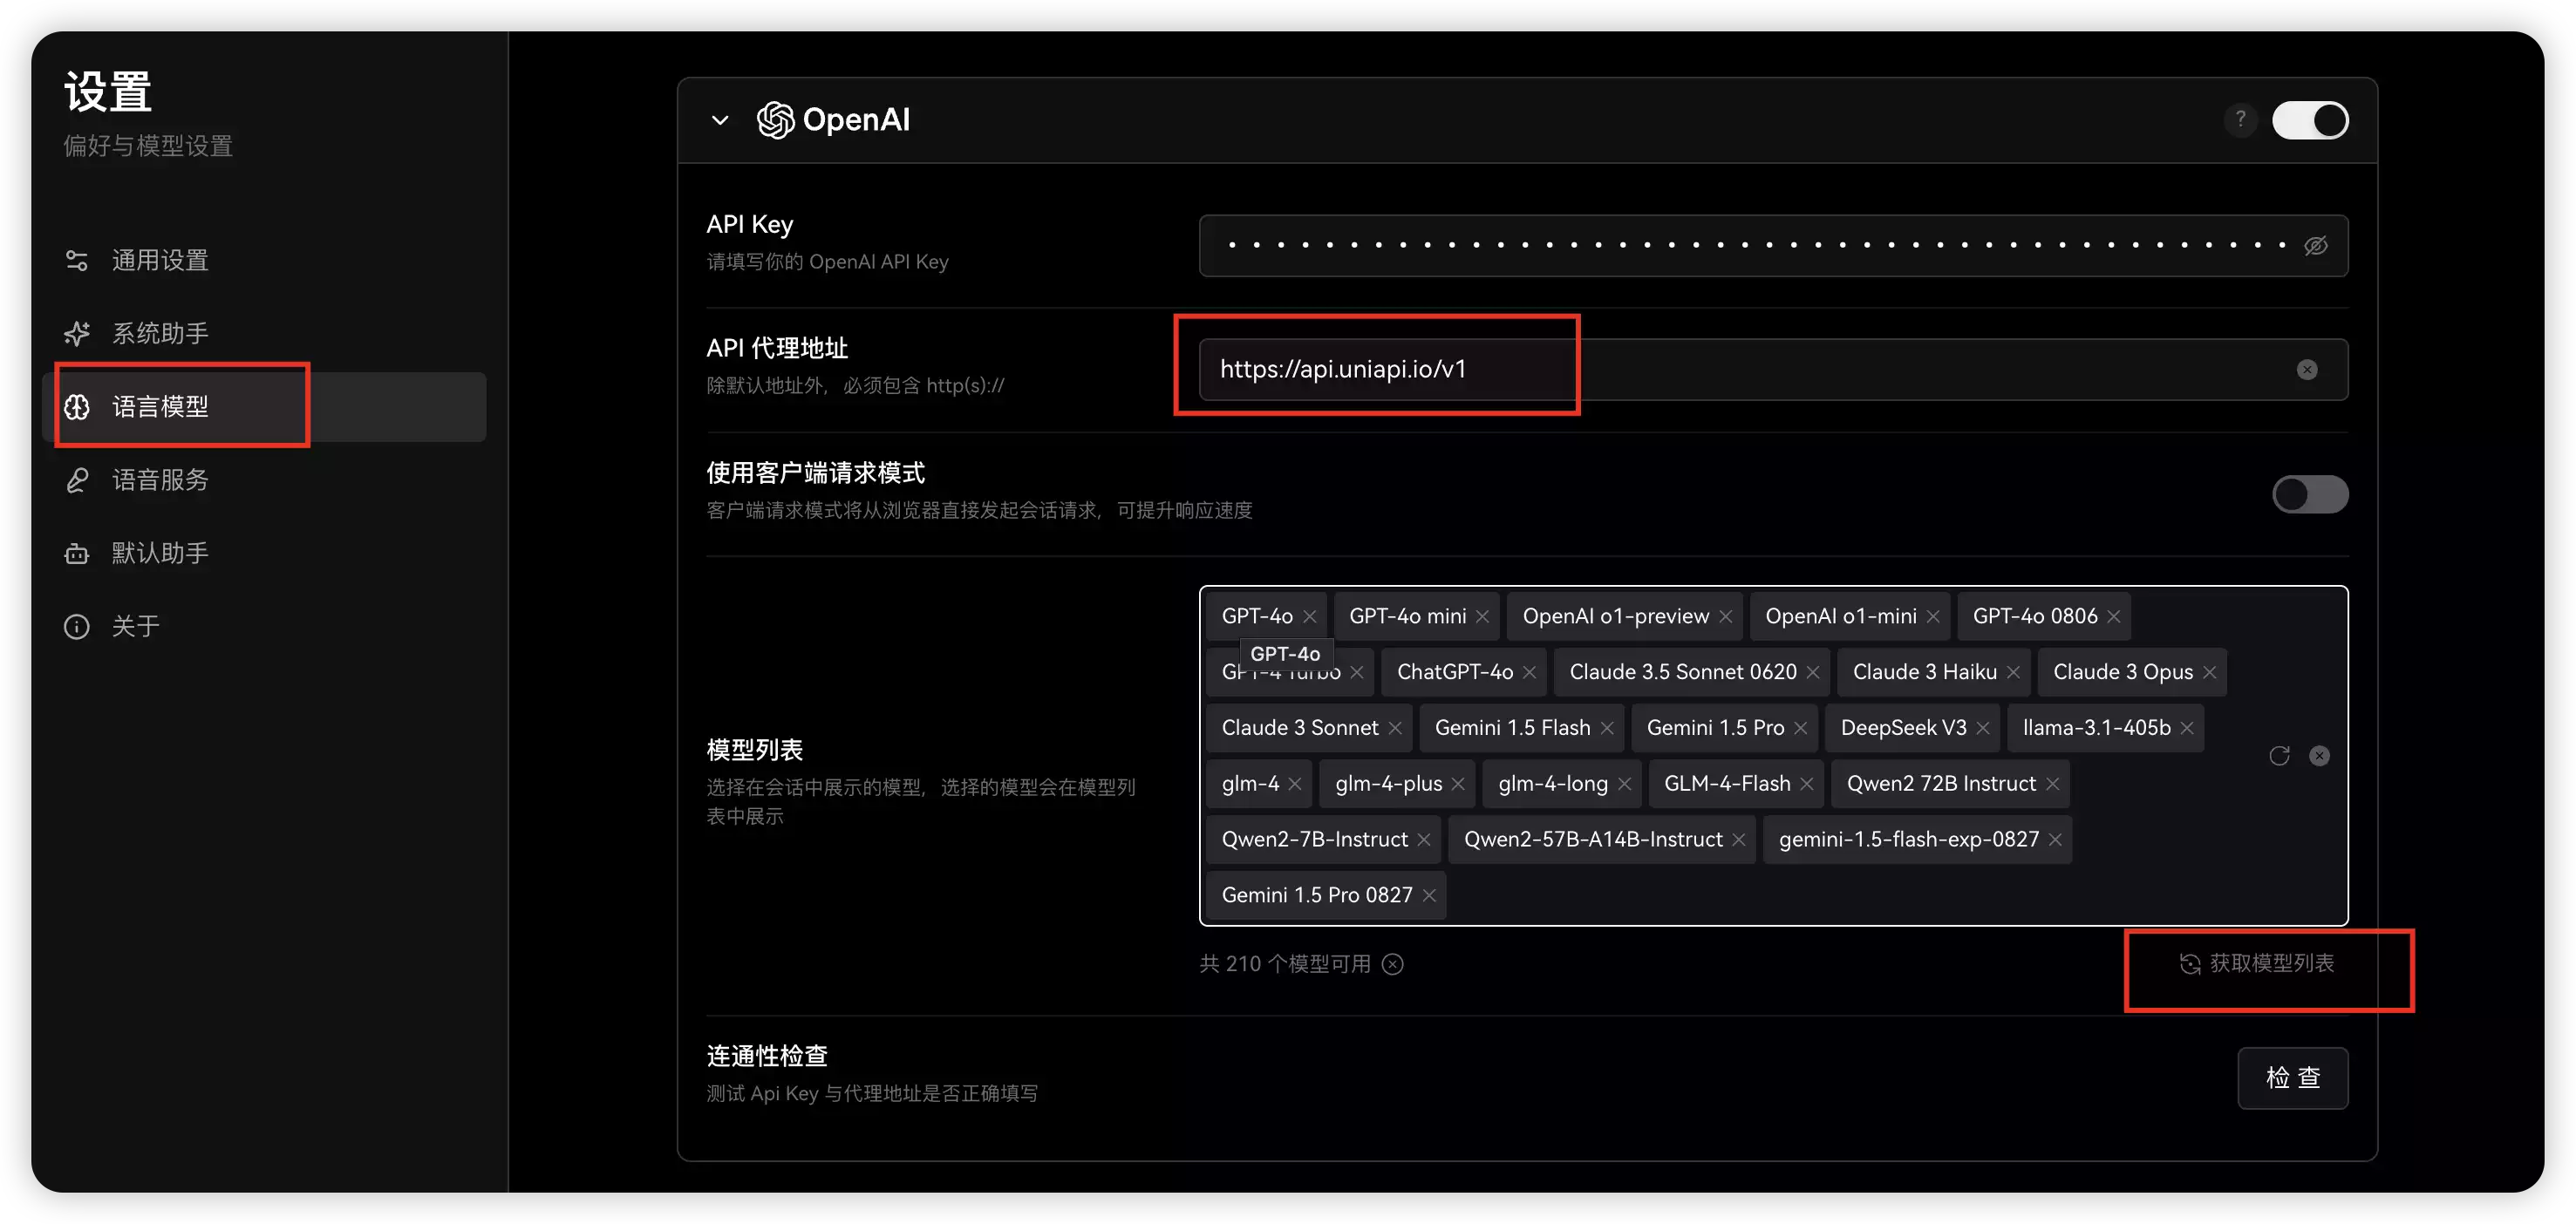Open the model list selection box
Viewport: 2576px width, 1224px height.
pyautogui.click(x=1800, y=895)
